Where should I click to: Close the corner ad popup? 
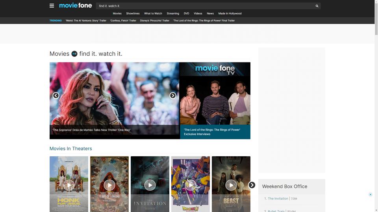(370, 194)
